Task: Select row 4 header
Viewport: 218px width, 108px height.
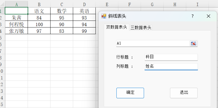Action: coord(1,31)
